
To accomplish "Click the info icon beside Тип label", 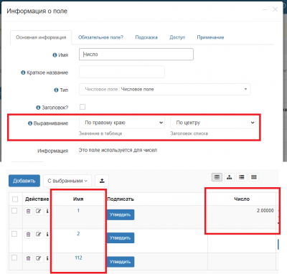I will point(56,90).
